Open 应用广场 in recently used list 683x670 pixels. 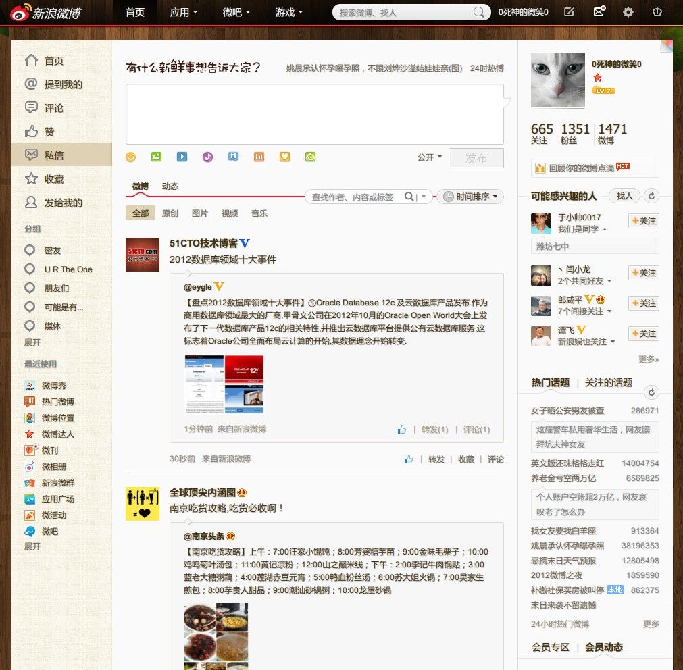click(58, 499)
